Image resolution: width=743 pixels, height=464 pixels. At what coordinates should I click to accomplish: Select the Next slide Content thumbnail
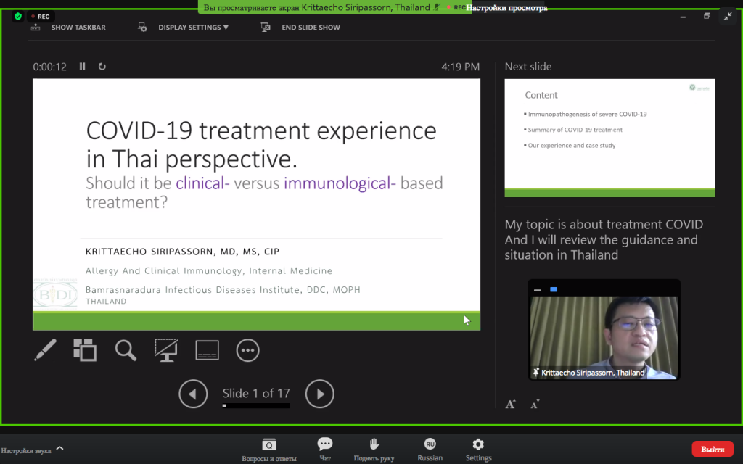click(x=609, y=138)
